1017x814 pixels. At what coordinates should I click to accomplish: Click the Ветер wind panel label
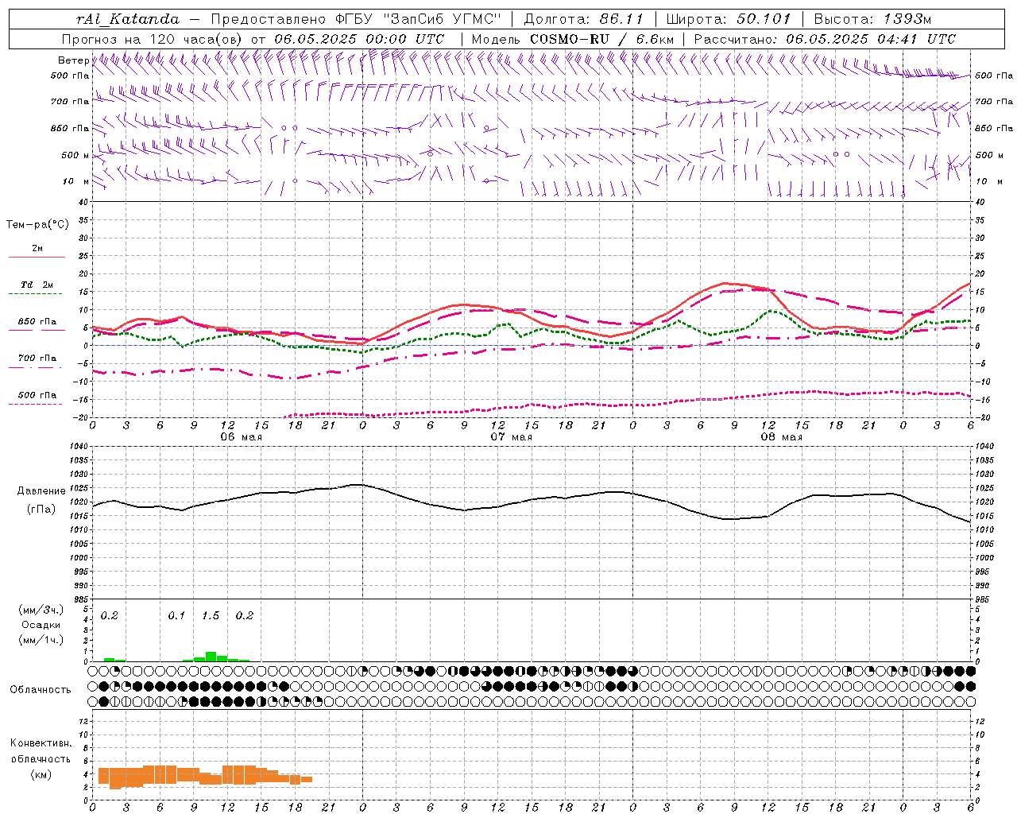click(73, 60)
